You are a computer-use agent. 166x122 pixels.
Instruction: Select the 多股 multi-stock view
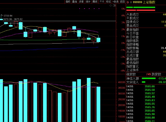(x=81, y=2)
